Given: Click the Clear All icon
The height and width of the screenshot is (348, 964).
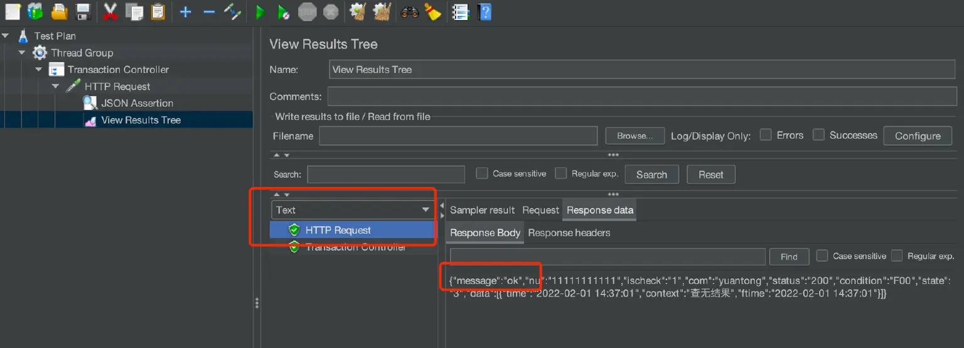Looking at the screenshot, I should point(382,11).
